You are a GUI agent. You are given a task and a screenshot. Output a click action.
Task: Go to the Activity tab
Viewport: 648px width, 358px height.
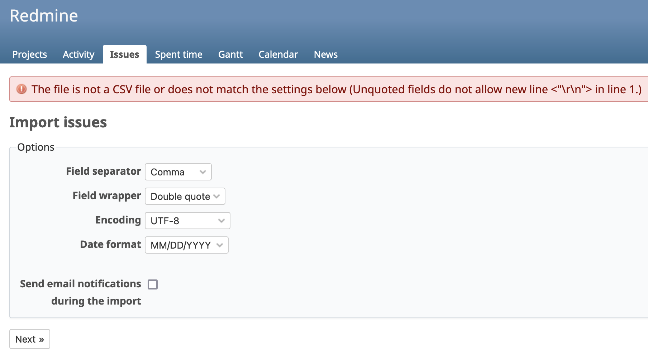[x=78, y=55]
